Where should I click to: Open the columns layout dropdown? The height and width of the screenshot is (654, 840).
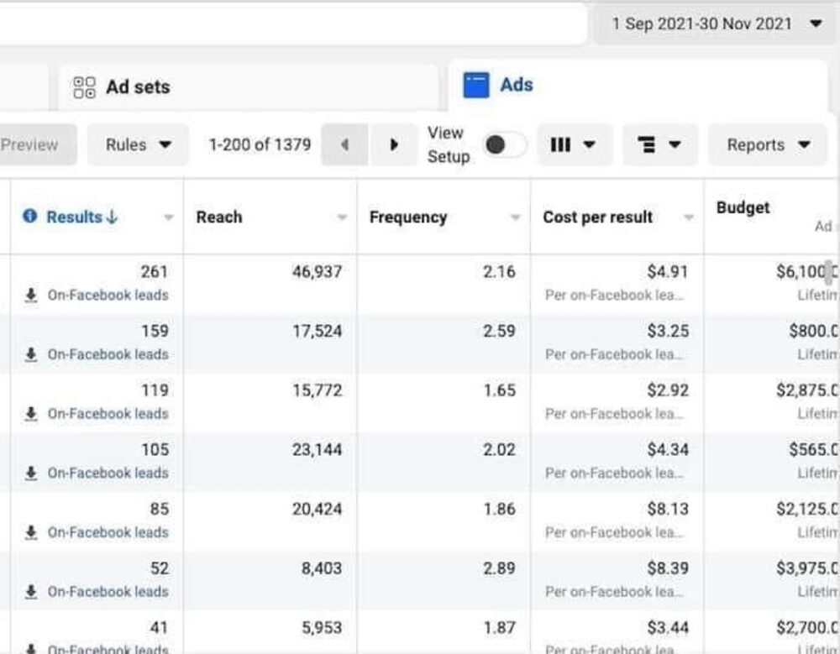point(575,144)
